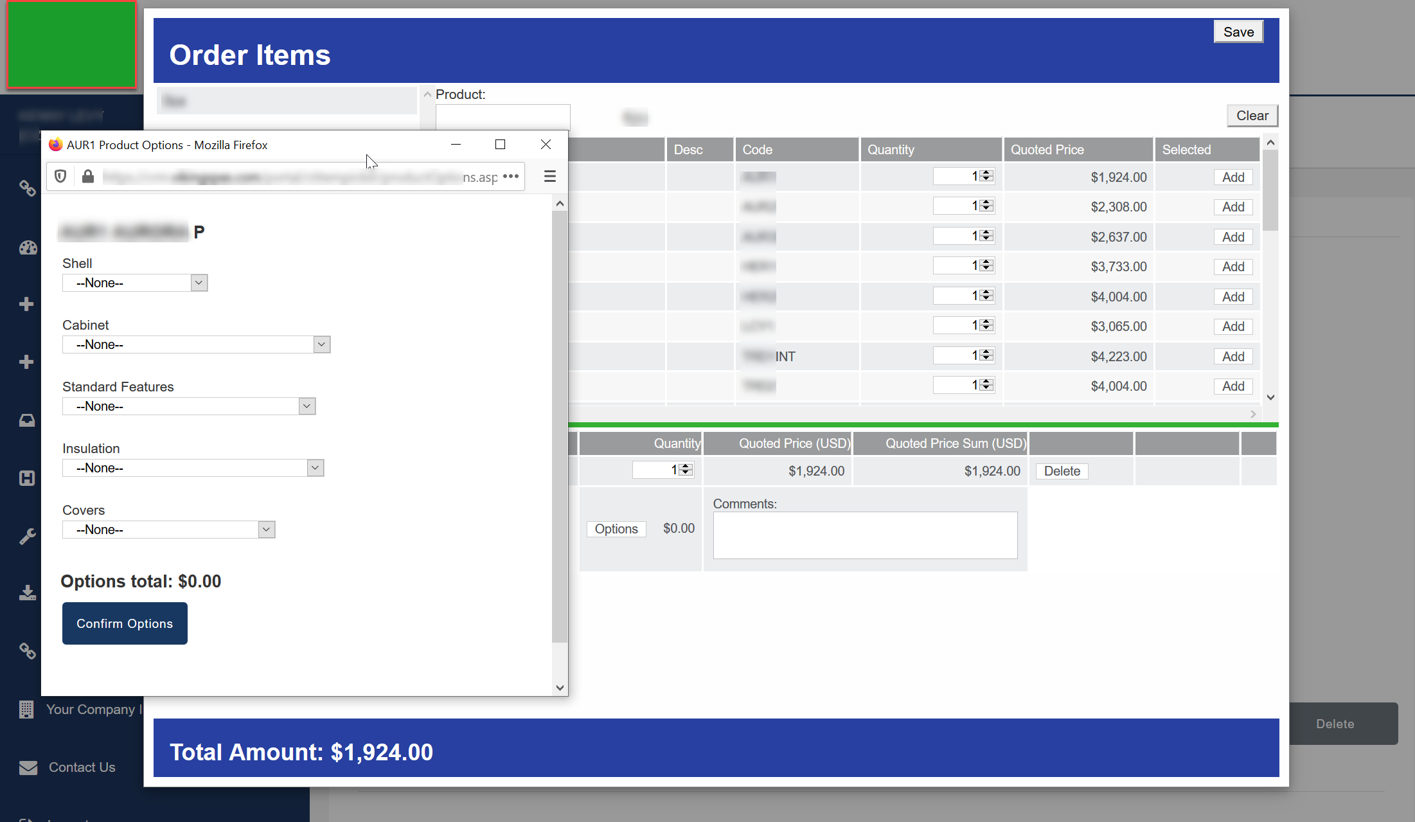This screenshot has width=1415, height=822.
Task: Click the shield icon in Firefox address bar
Action: 62,176
